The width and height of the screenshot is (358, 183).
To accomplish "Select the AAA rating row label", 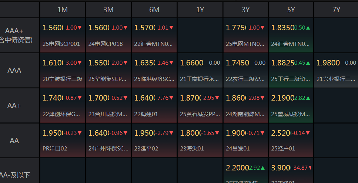I will click(x=14, y=70).
